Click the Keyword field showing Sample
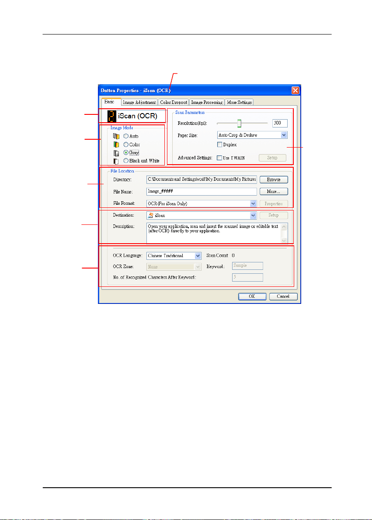The width and height of the screenshot is (372, 520). [x=247, y=265]
